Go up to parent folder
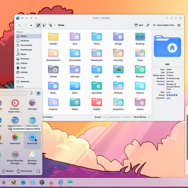The width and height of the screenshot is (188, 188). pyautogui.click(x=31, y=25)
